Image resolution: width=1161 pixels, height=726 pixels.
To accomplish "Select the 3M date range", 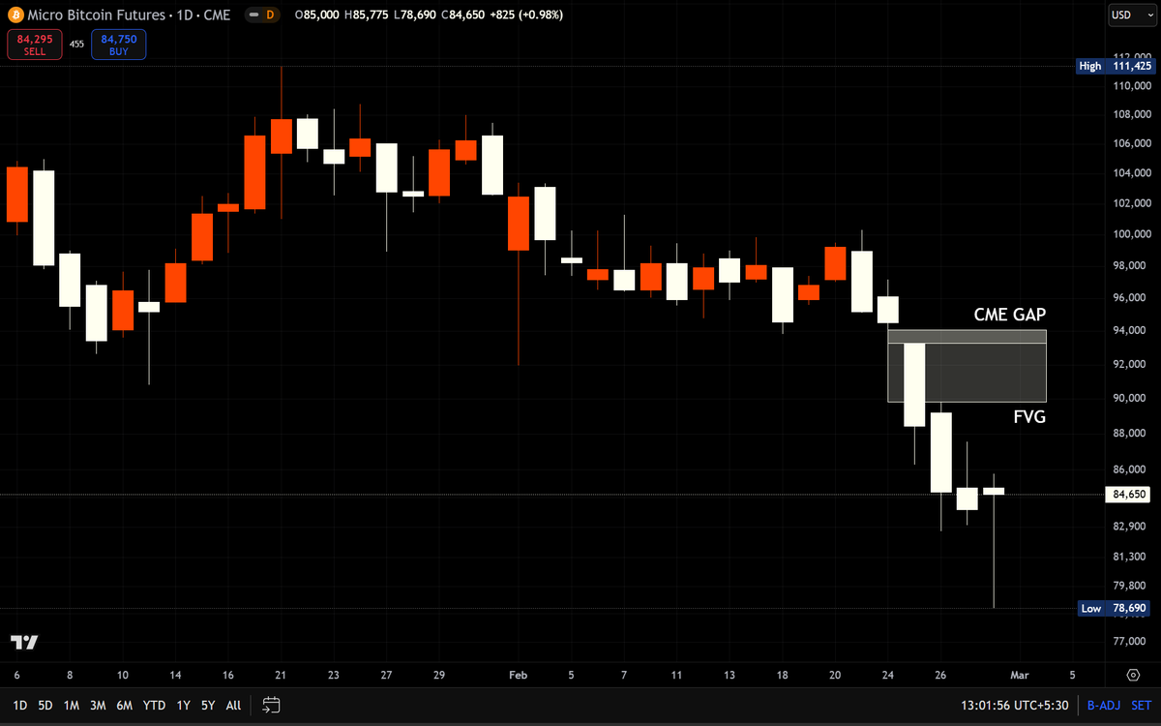I will pyautogui.click(x=98, y=706).
